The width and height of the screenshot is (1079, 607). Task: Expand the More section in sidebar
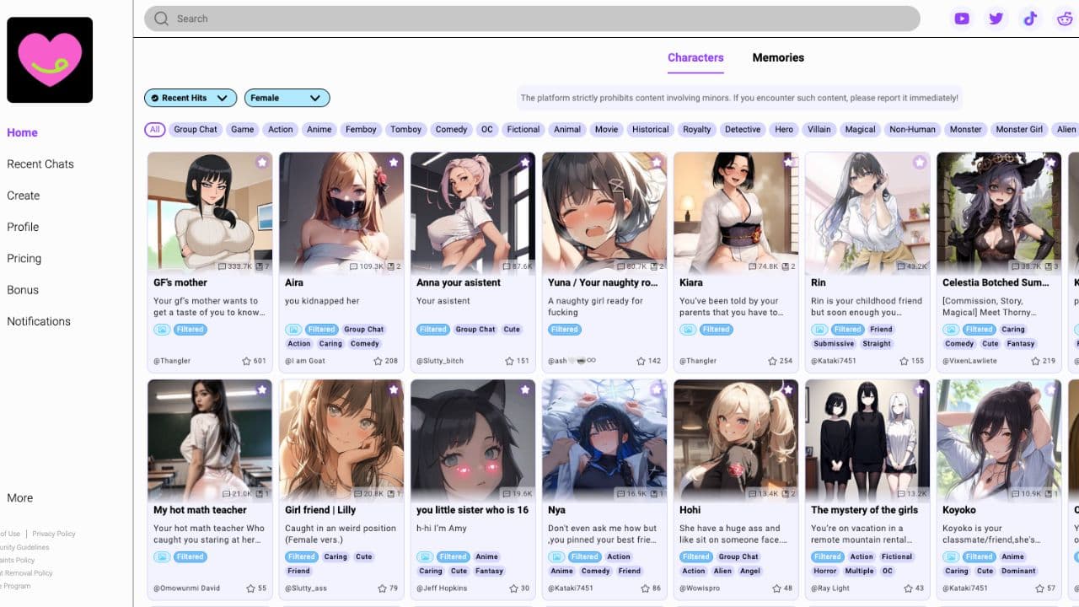coord(20,498)
